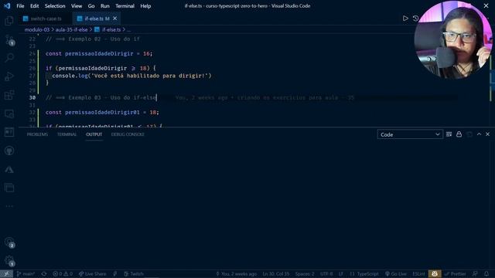Viewport: 495px width, 278px height.
Task: Click the feedback icon in status bar
Action: point(475,274)
